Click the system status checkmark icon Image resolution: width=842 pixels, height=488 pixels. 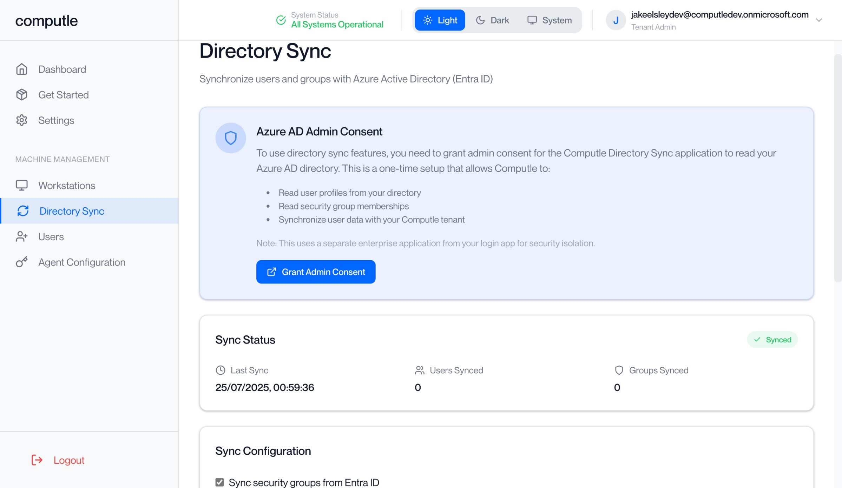tap(281, 20)
